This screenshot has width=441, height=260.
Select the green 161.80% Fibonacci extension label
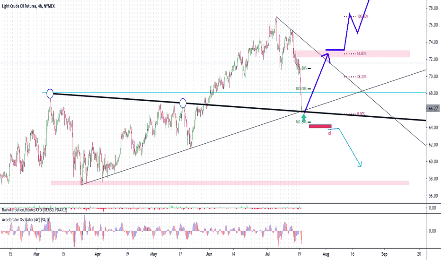point(301,122)
